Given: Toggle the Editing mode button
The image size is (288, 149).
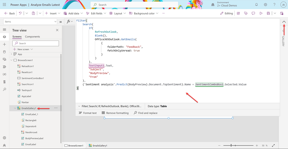Looking at the screenshot, I should click(x=227, y=13).
